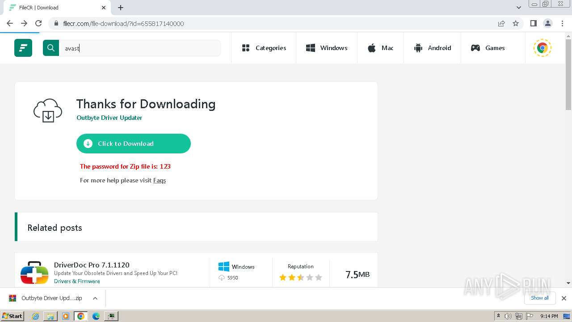This screenshot has width=572, height=322.
Task: Open the Mac software section
Action: coord(380,48)
